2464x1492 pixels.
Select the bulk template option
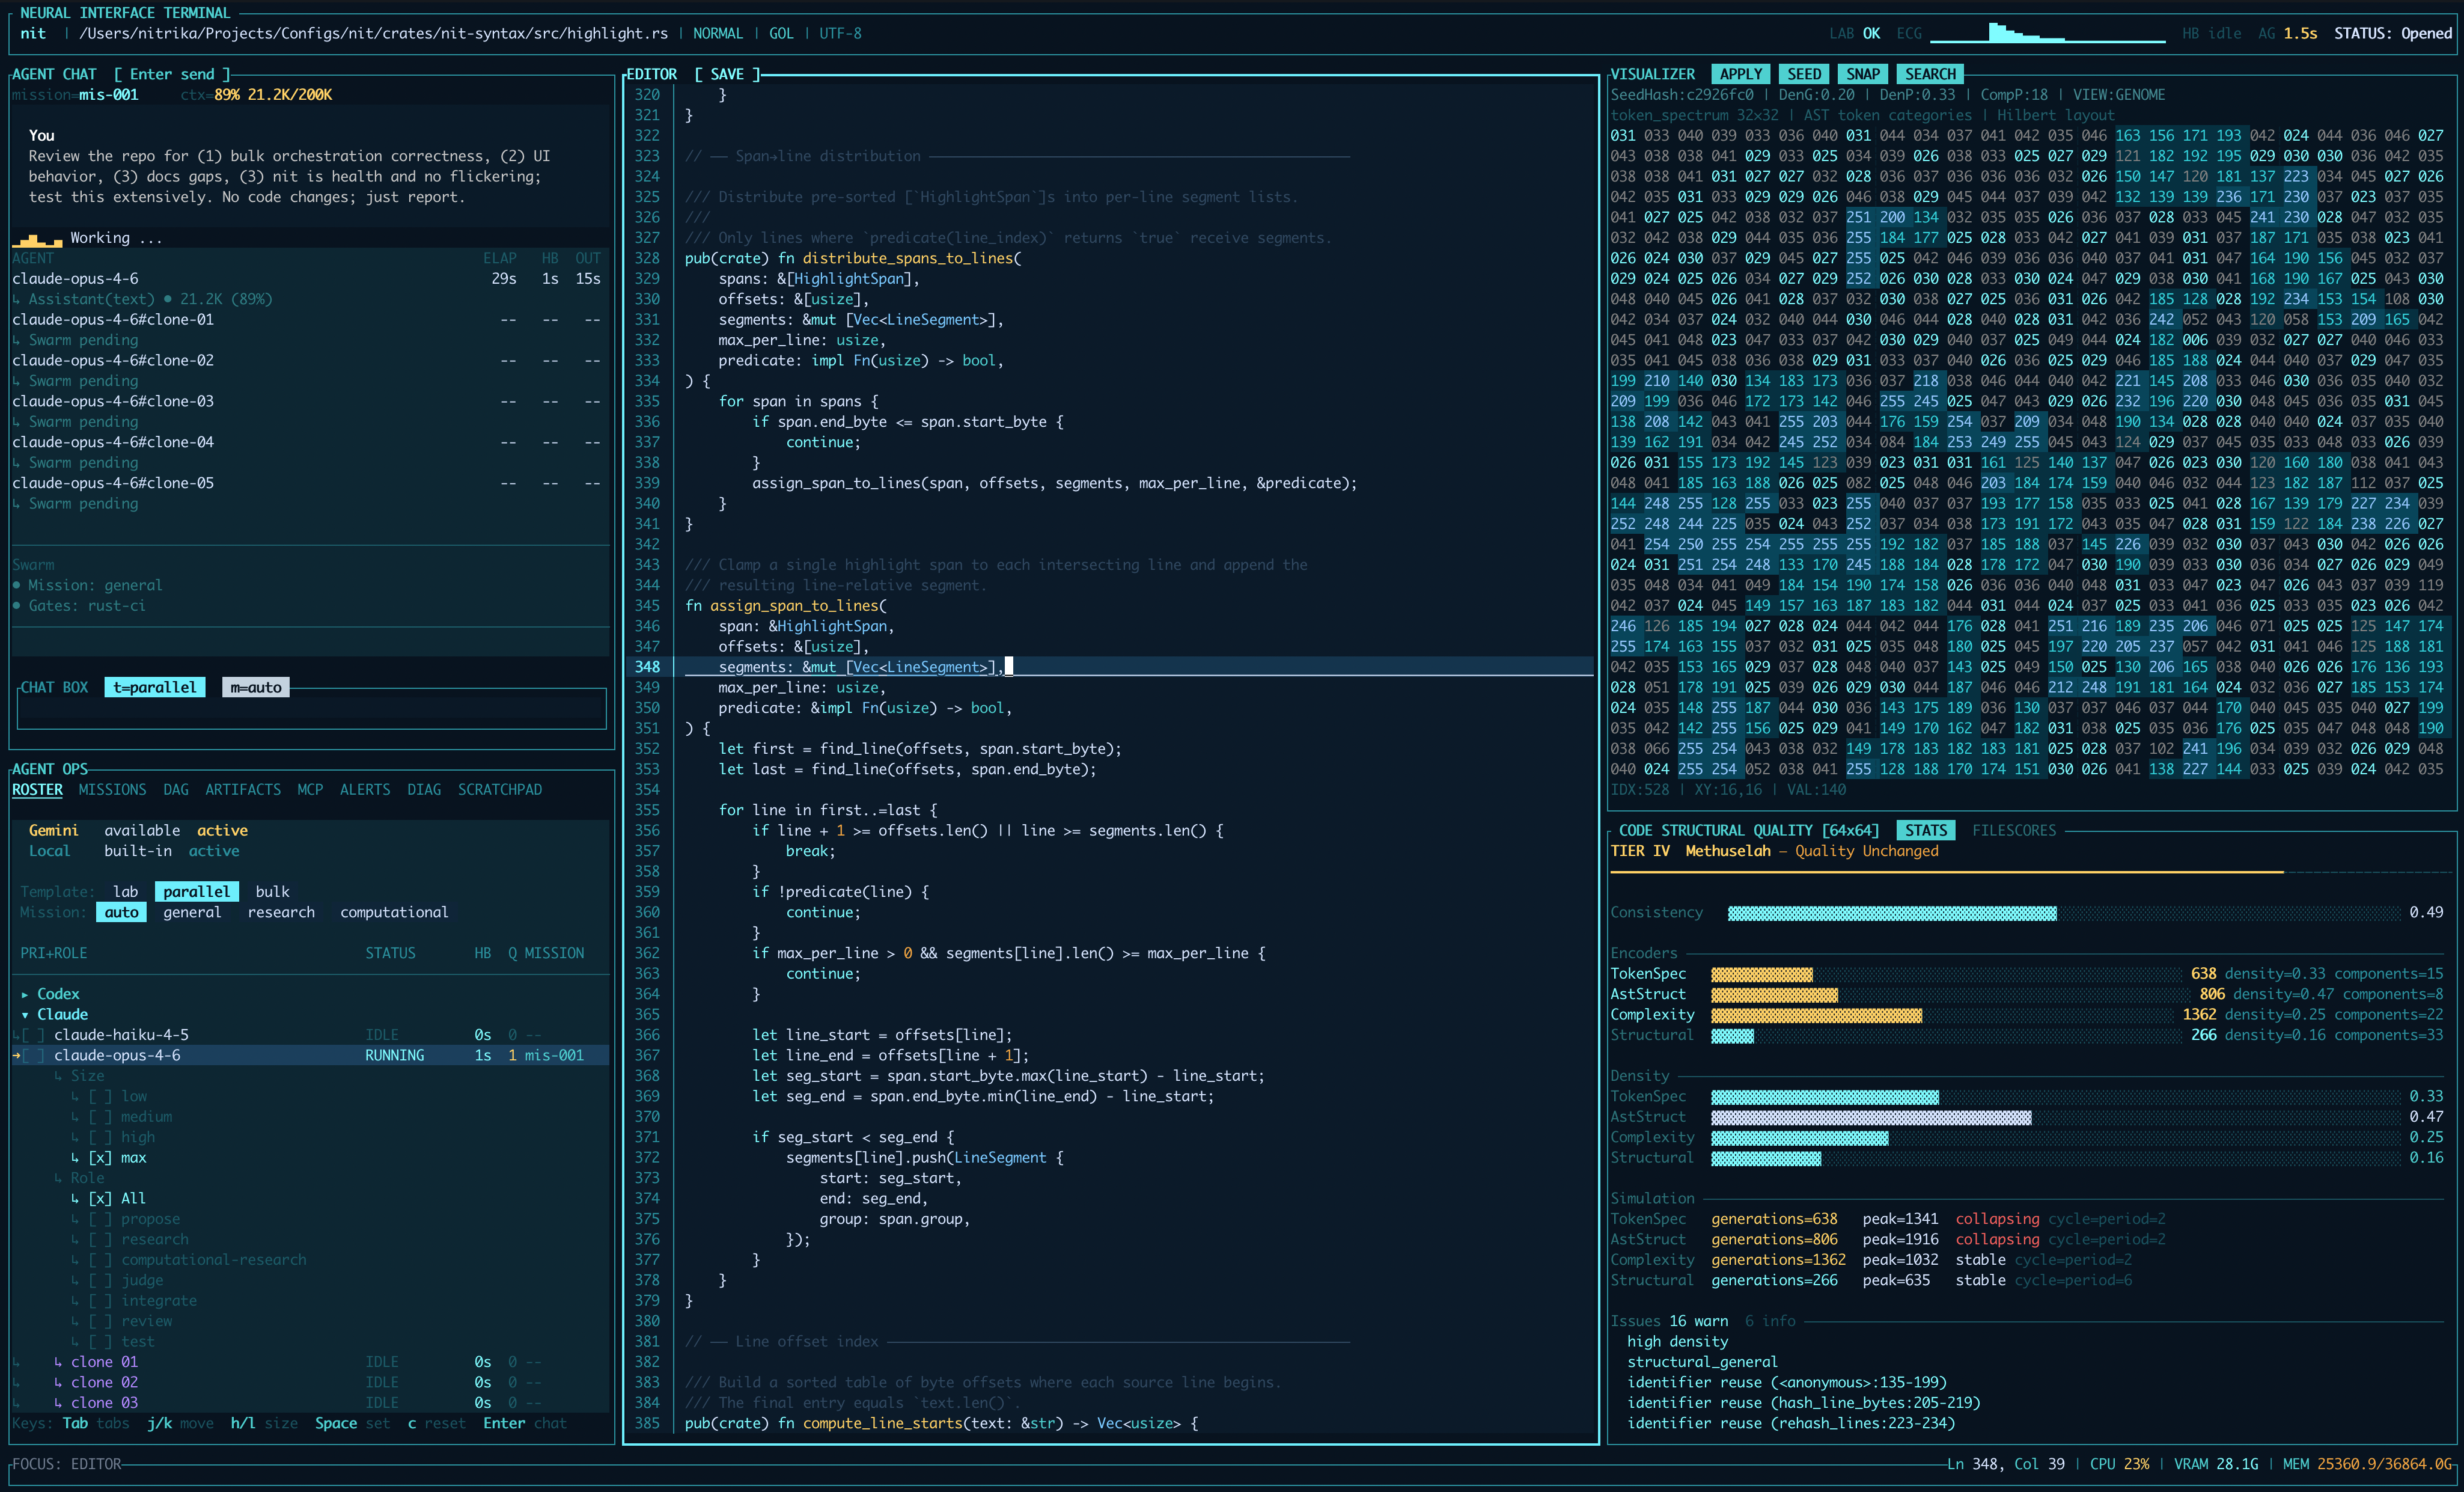(x=272, y=892)
